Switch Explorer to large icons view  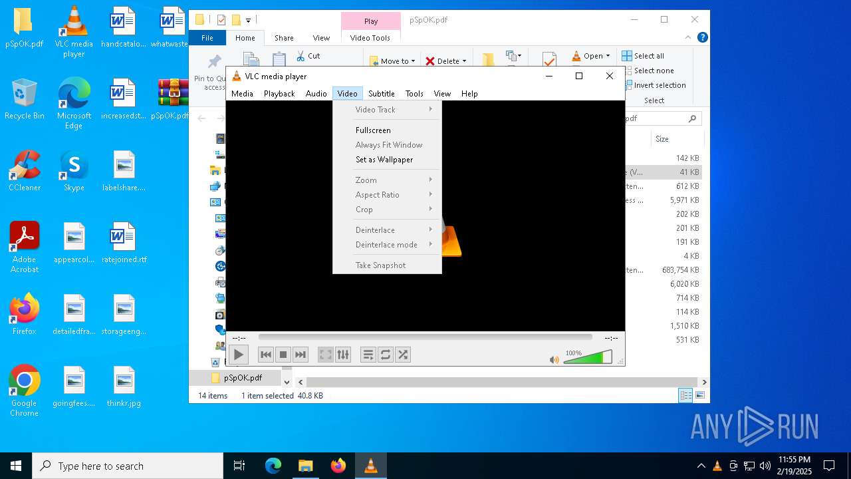[x=699, y=395]
